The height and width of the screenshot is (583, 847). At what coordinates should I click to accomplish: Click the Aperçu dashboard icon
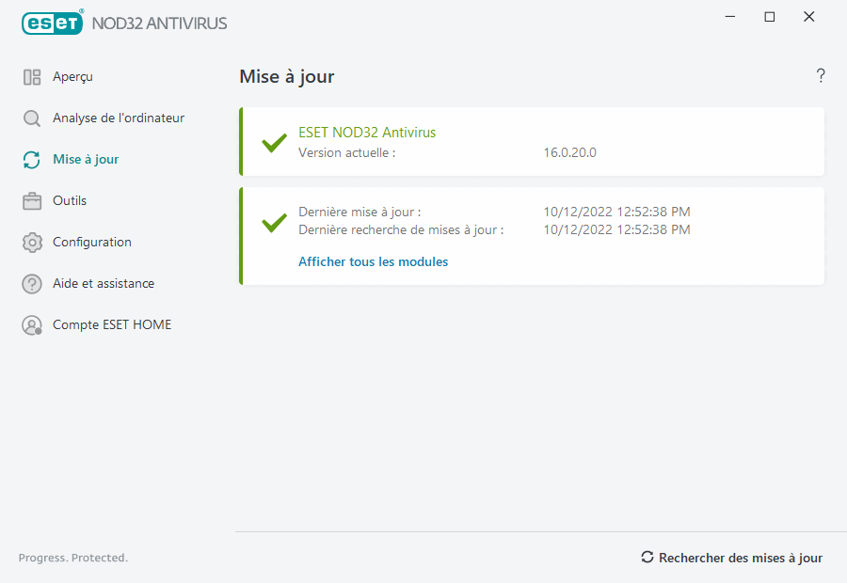point(32,77)
